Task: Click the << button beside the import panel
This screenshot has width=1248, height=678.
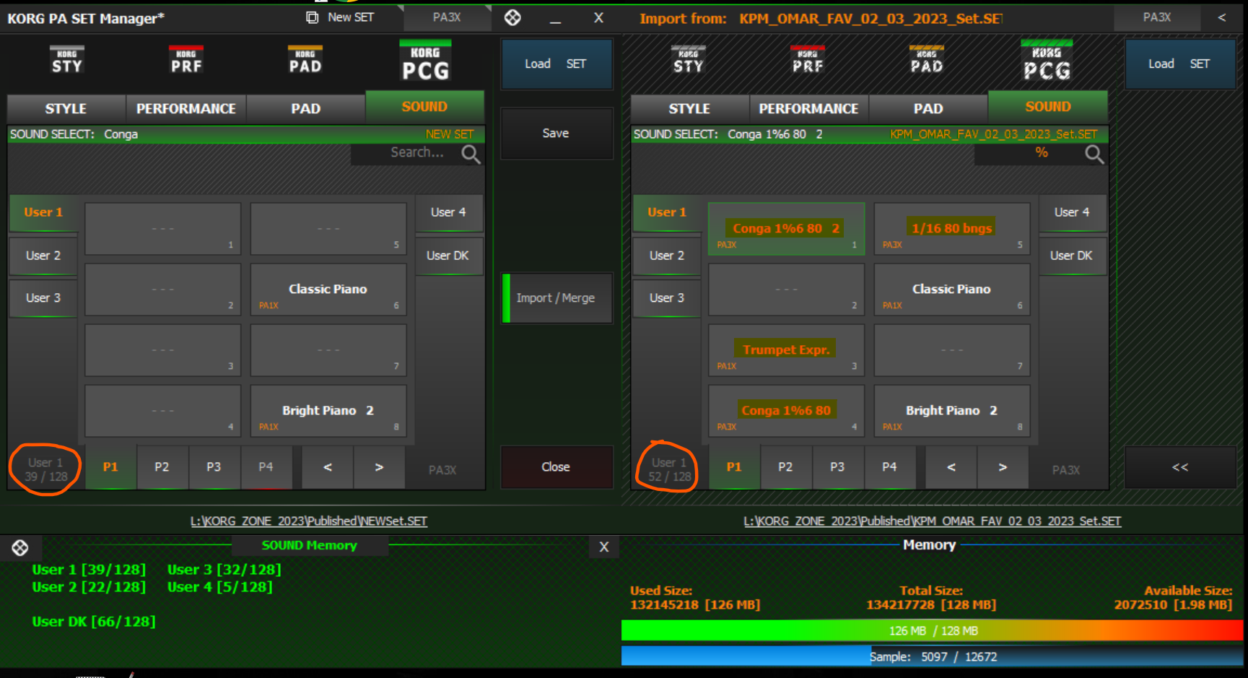Action: click(1180, 467)
